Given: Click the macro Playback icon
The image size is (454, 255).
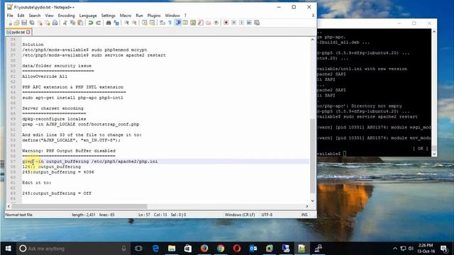Looking at the screenshot, I should (x=241, y=23).
